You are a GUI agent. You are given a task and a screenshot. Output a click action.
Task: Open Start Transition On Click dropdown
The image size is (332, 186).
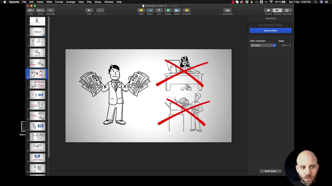(263, 45)
